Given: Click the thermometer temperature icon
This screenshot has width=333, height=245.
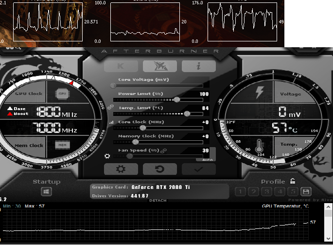Looking at the screenshot, I should click(x=259, y=146).
